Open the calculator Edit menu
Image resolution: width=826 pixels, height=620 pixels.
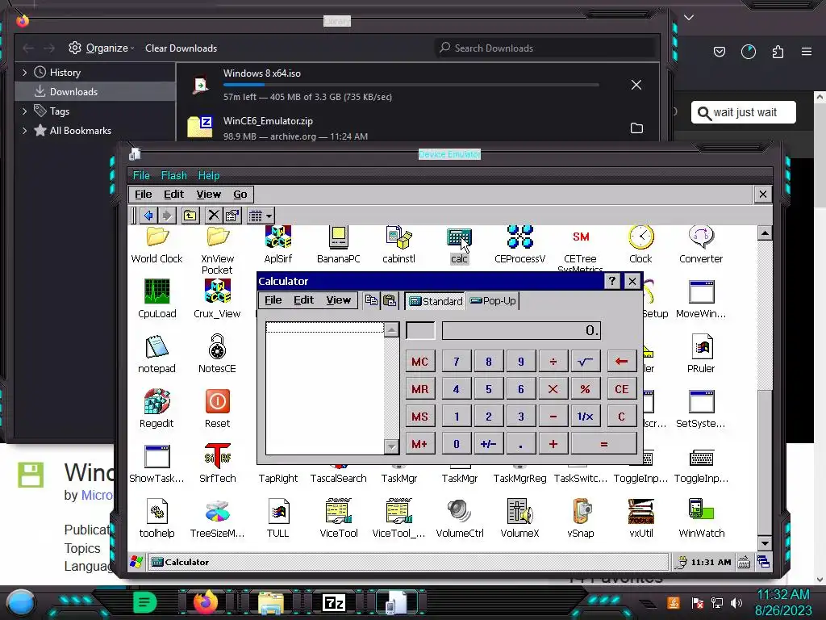303,300
